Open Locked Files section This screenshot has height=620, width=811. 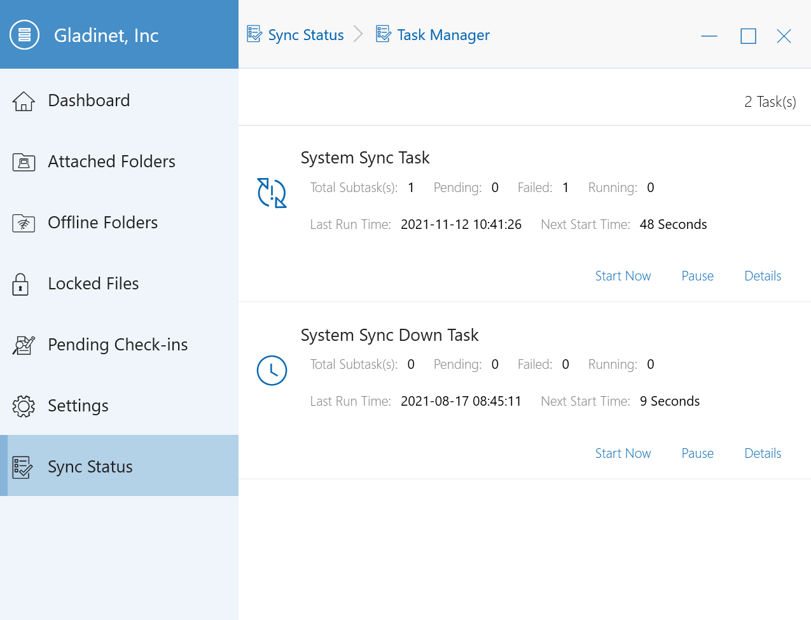pos(119,284)
